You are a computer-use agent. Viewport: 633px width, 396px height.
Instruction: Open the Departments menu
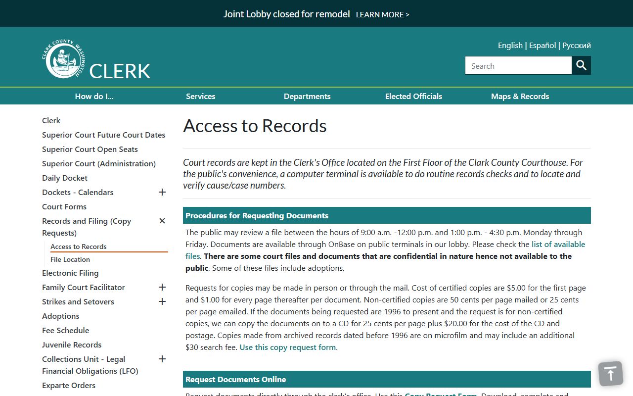[307, 96]
